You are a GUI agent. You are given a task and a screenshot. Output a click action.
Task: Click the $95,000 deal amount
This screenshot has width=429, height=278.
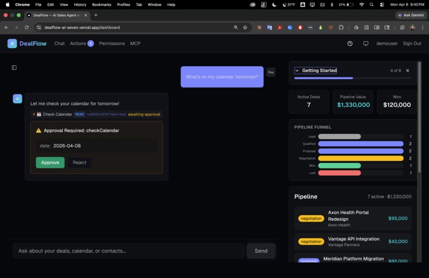pyautogui.click(x=398, y=218)
